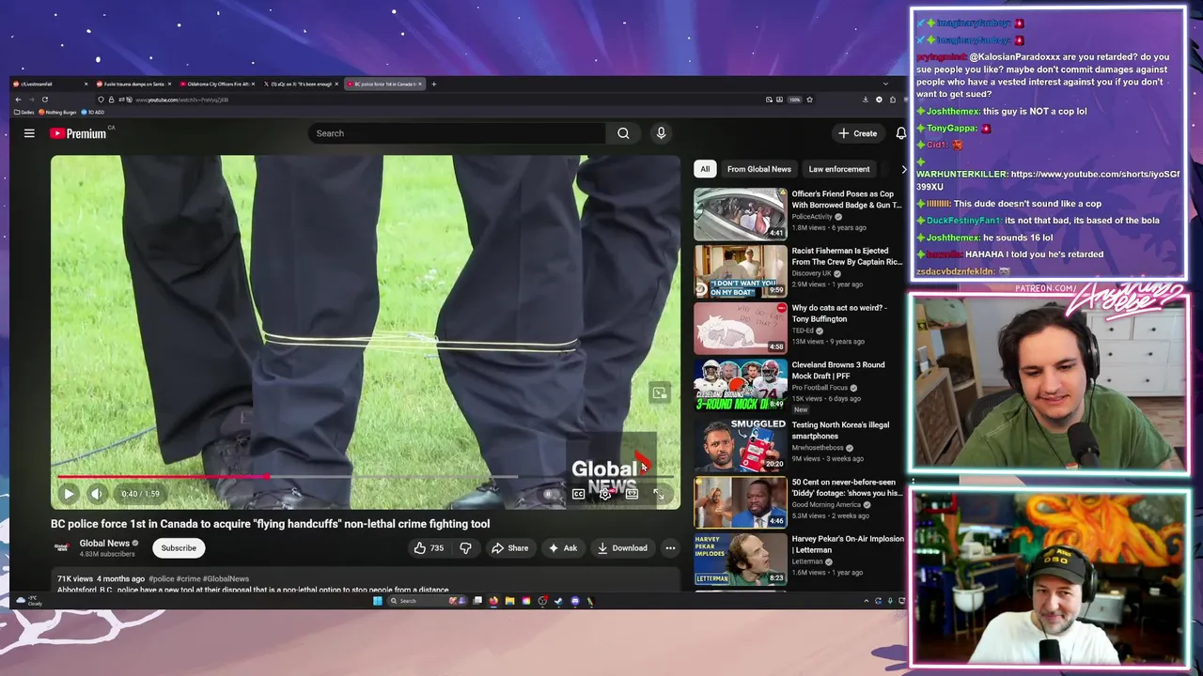Open the WARHUNTERKILLER YouTube shorts link in chat

tap(1048, 180)
